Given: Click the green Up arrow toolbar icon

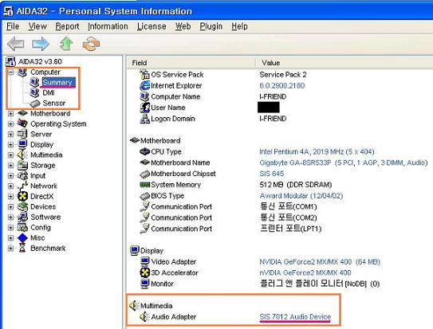Looking at the screenshot, I should [66, 44].
